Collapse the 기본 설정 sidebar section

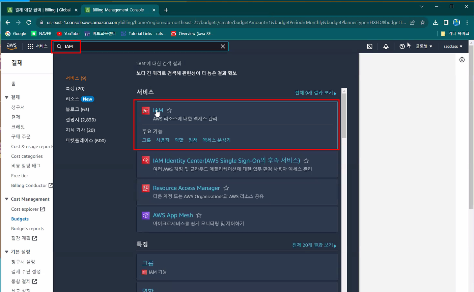[6, 252]
